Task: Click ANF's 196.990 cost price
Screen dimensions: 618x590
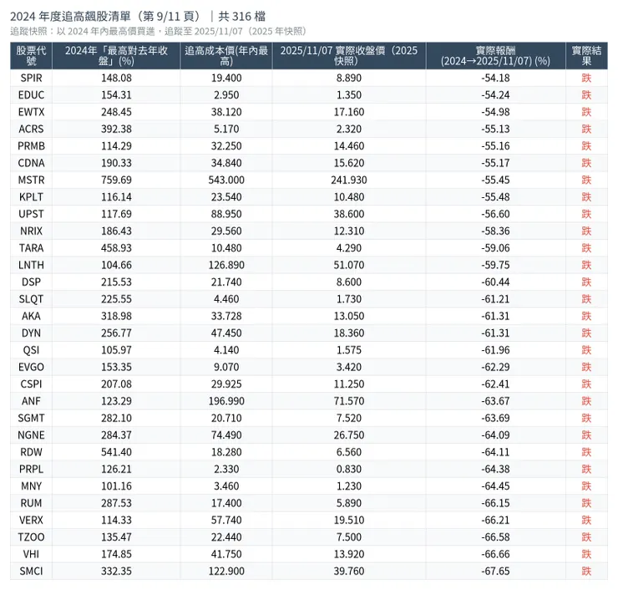Action: click(226, 400)
